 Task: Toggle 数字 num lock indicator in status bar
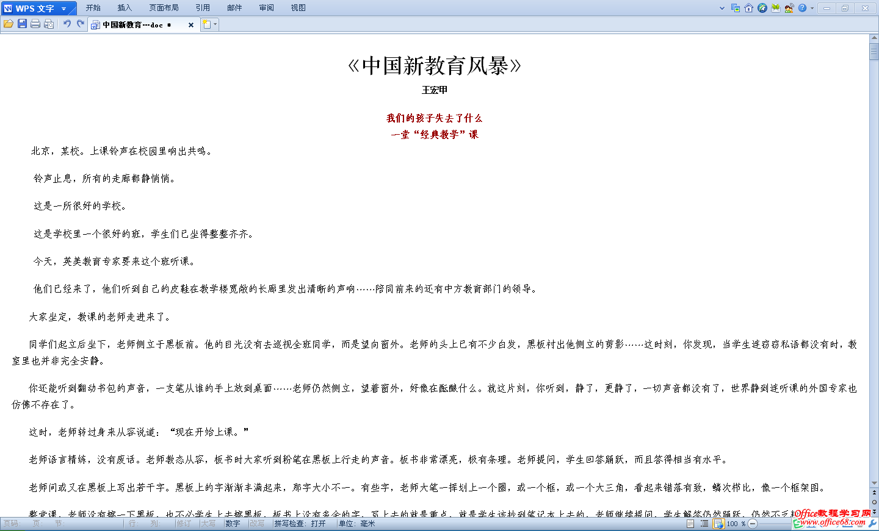coord(233,524)
